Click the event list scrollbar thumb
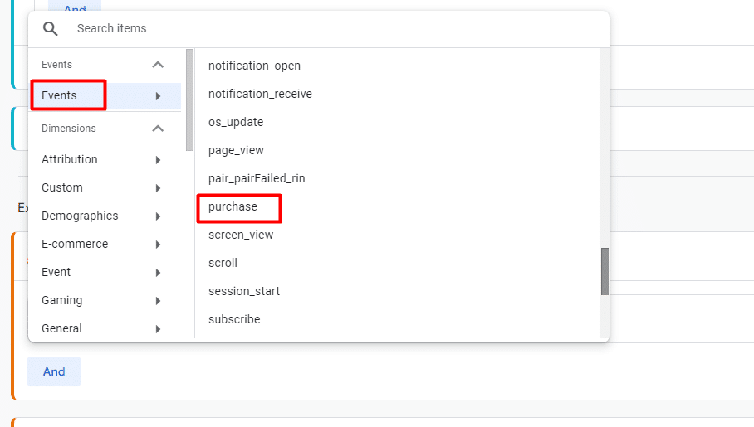754x427 pixels. click(x=605, y=271)
